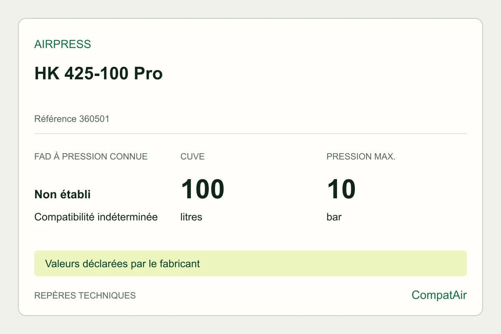
Task: Click the AIRPRESS brand label
Action: click(63, 44)
